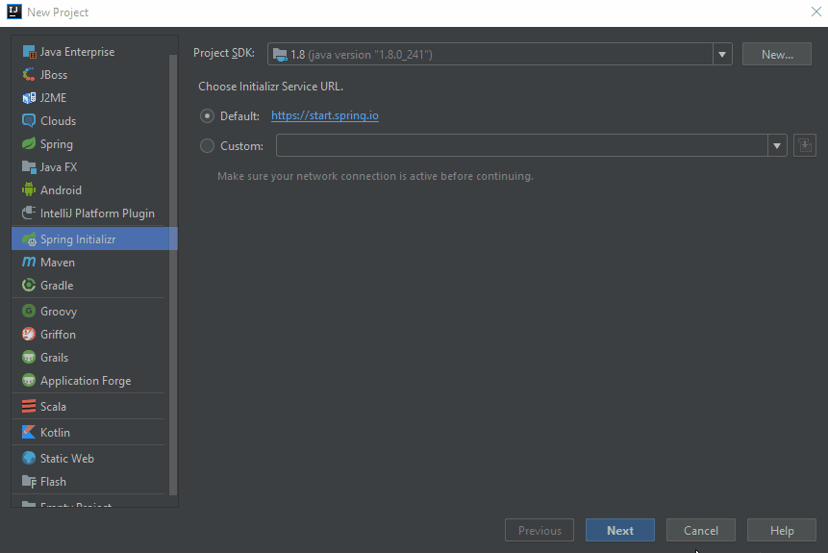Click the IntelliJ Platform Plugin entry text
828x553 pixels.
(x=98, y=214)
